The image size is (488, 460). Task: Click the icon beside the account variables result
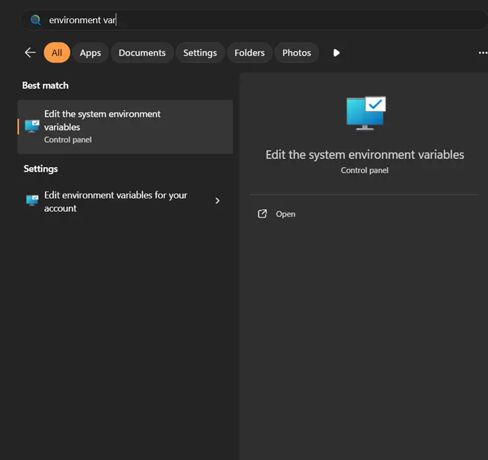pyautogui.click(x=32, y=201)
